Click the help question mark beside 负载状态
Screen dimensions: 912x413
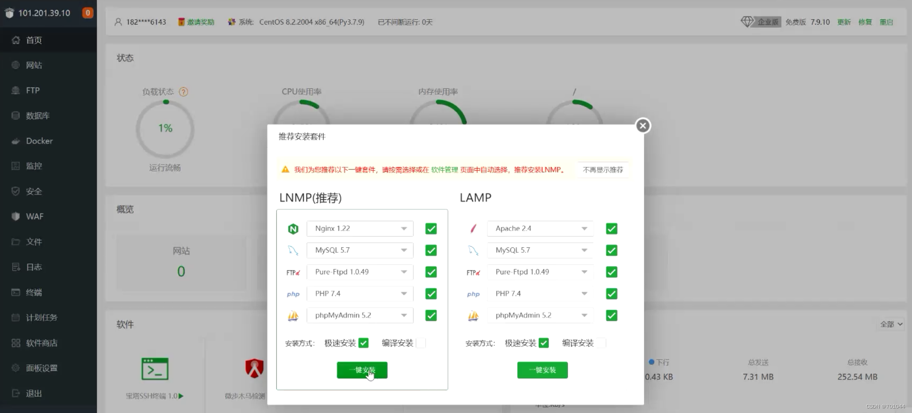(x=183, y=92)
